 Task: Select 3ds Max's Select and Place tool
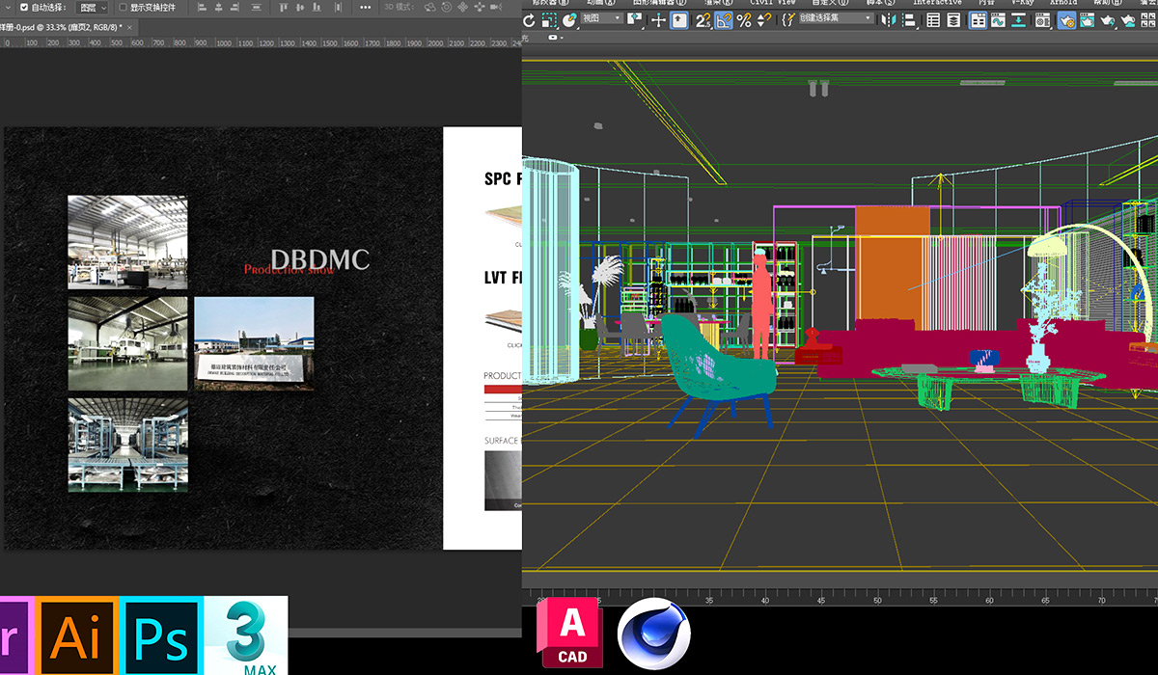point(570,20)
